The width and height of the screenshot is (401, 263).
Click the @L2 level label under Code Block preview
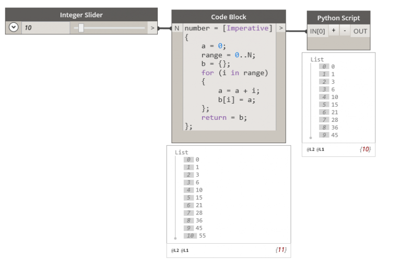174,251
